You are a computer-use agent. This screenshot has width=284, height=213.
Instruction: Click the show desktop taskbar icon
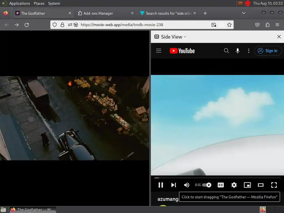[3, 210]
